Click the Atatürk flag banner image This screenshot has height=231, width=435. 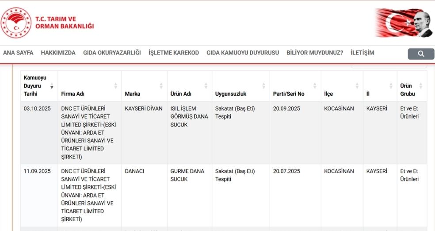pyautogui.click(x=404, y=23)
